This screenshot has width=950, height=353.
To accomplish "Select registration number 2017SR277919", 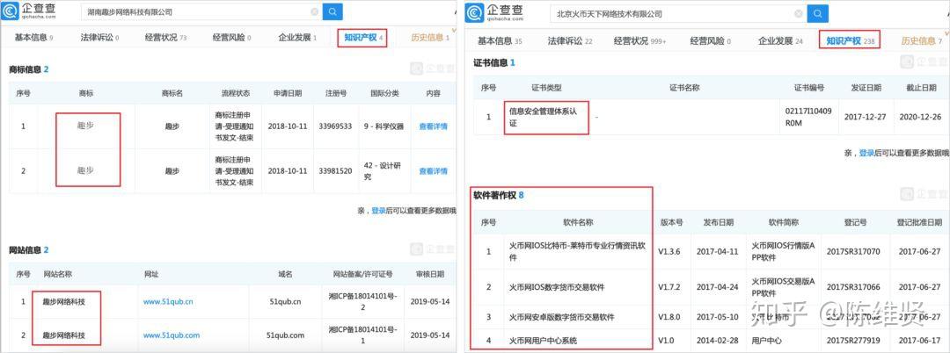I will pyautogui.click(x=853, y=341).
